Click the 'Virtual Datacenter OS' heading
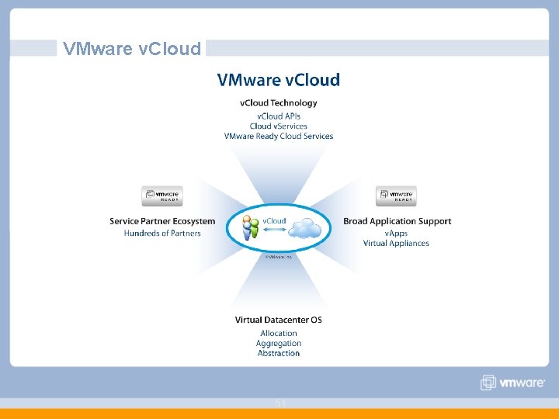The image size is (559, 419). [x=279, y=320]
